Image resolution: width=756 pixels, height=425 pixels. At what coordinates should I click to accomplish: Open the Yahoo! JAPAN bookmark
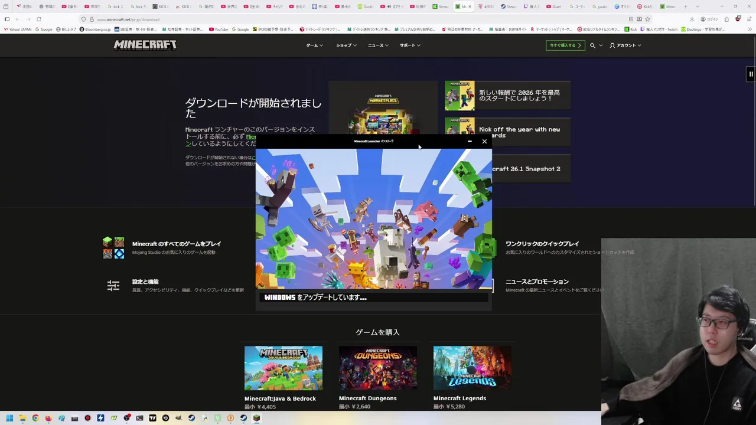click(x=18, y=30)
